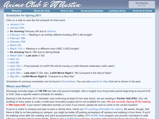Viewport: 159px width, 119px height.
Task: Click the 'Where and When?' heading
Action: pyautogui.click(x=19, y=86)
